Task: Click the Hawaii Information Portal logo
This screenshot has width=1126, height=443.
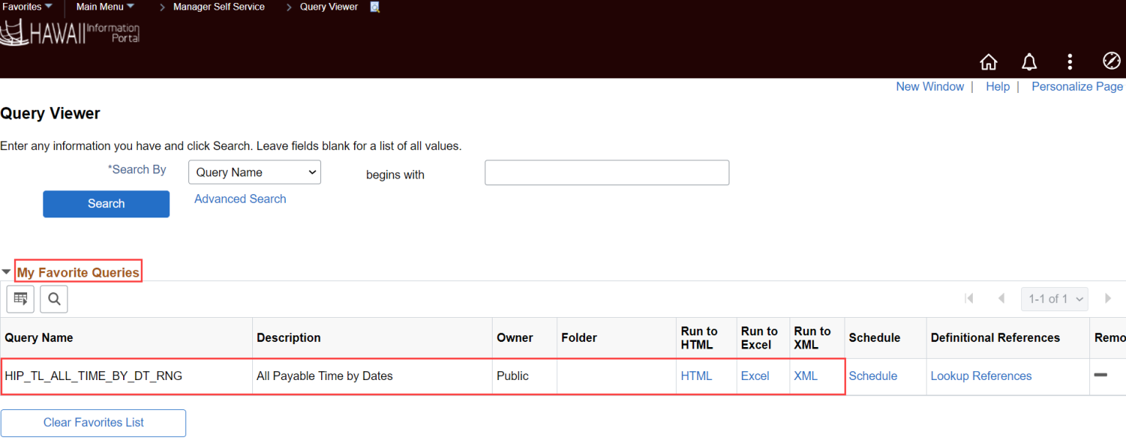Action: coord(70,31)
